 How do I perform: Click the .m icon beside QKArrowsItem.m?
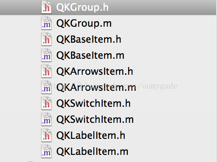[x=46, y=87]
